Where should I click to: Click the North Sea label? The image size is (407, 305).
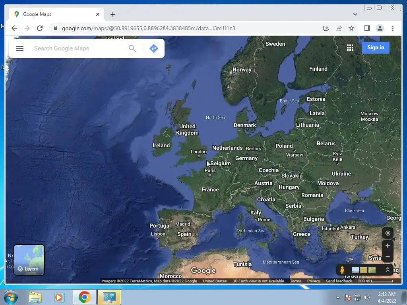coord(215,118)
